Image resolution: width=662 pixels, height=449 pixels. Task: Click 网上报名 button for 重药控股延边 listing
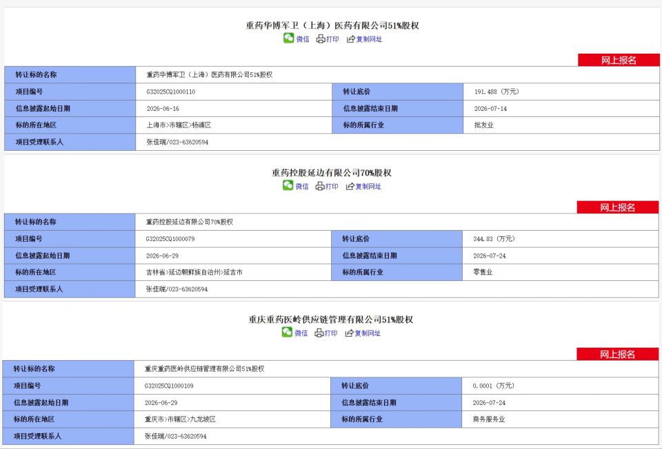click(618, 207)
